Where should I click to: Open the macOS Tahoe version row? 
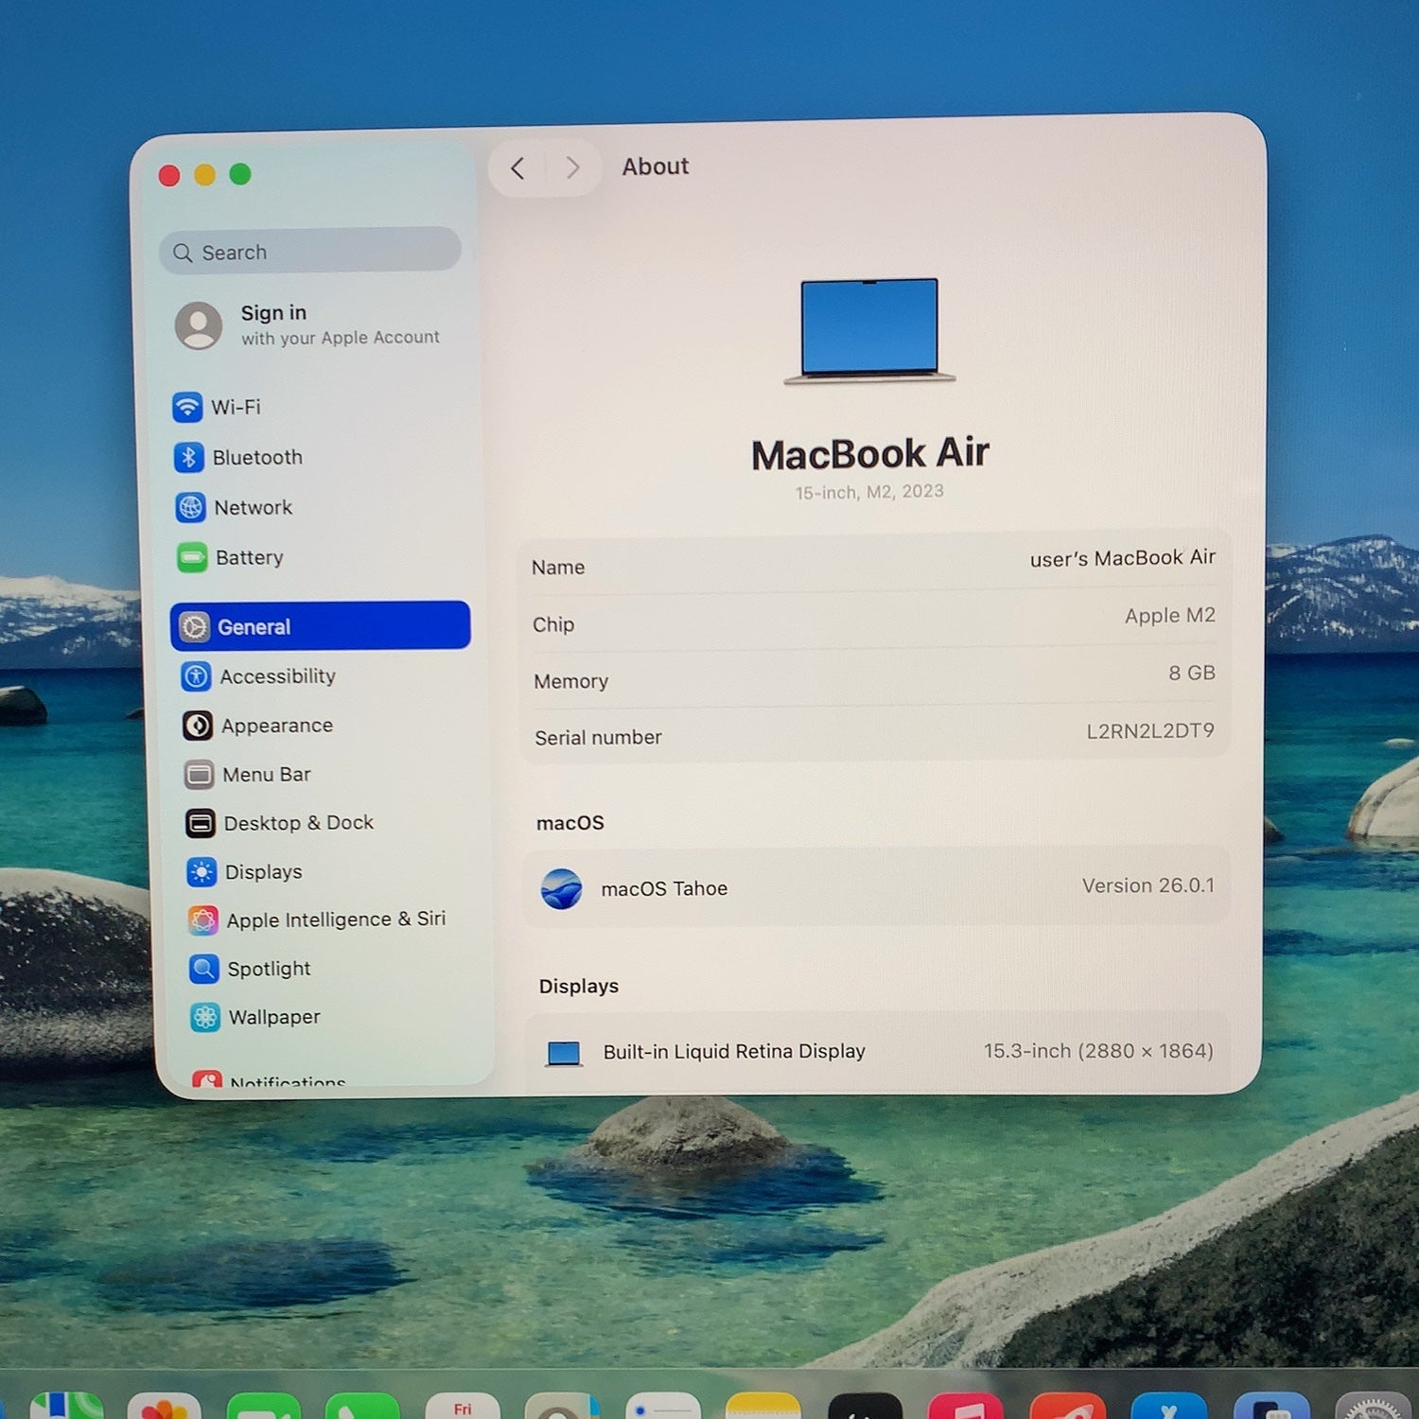pyautogui.click(x=877, y=887)
